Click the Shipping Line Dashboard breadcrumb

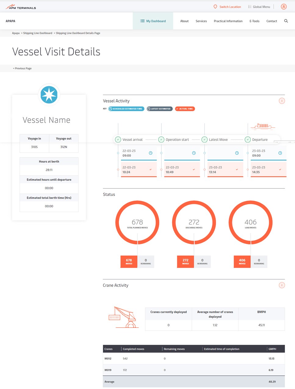pos(38,33)
